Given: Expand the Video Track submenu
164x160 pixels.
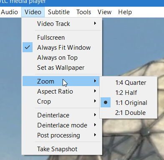Looking at the screenshot, I should click(x=61, y=23).
